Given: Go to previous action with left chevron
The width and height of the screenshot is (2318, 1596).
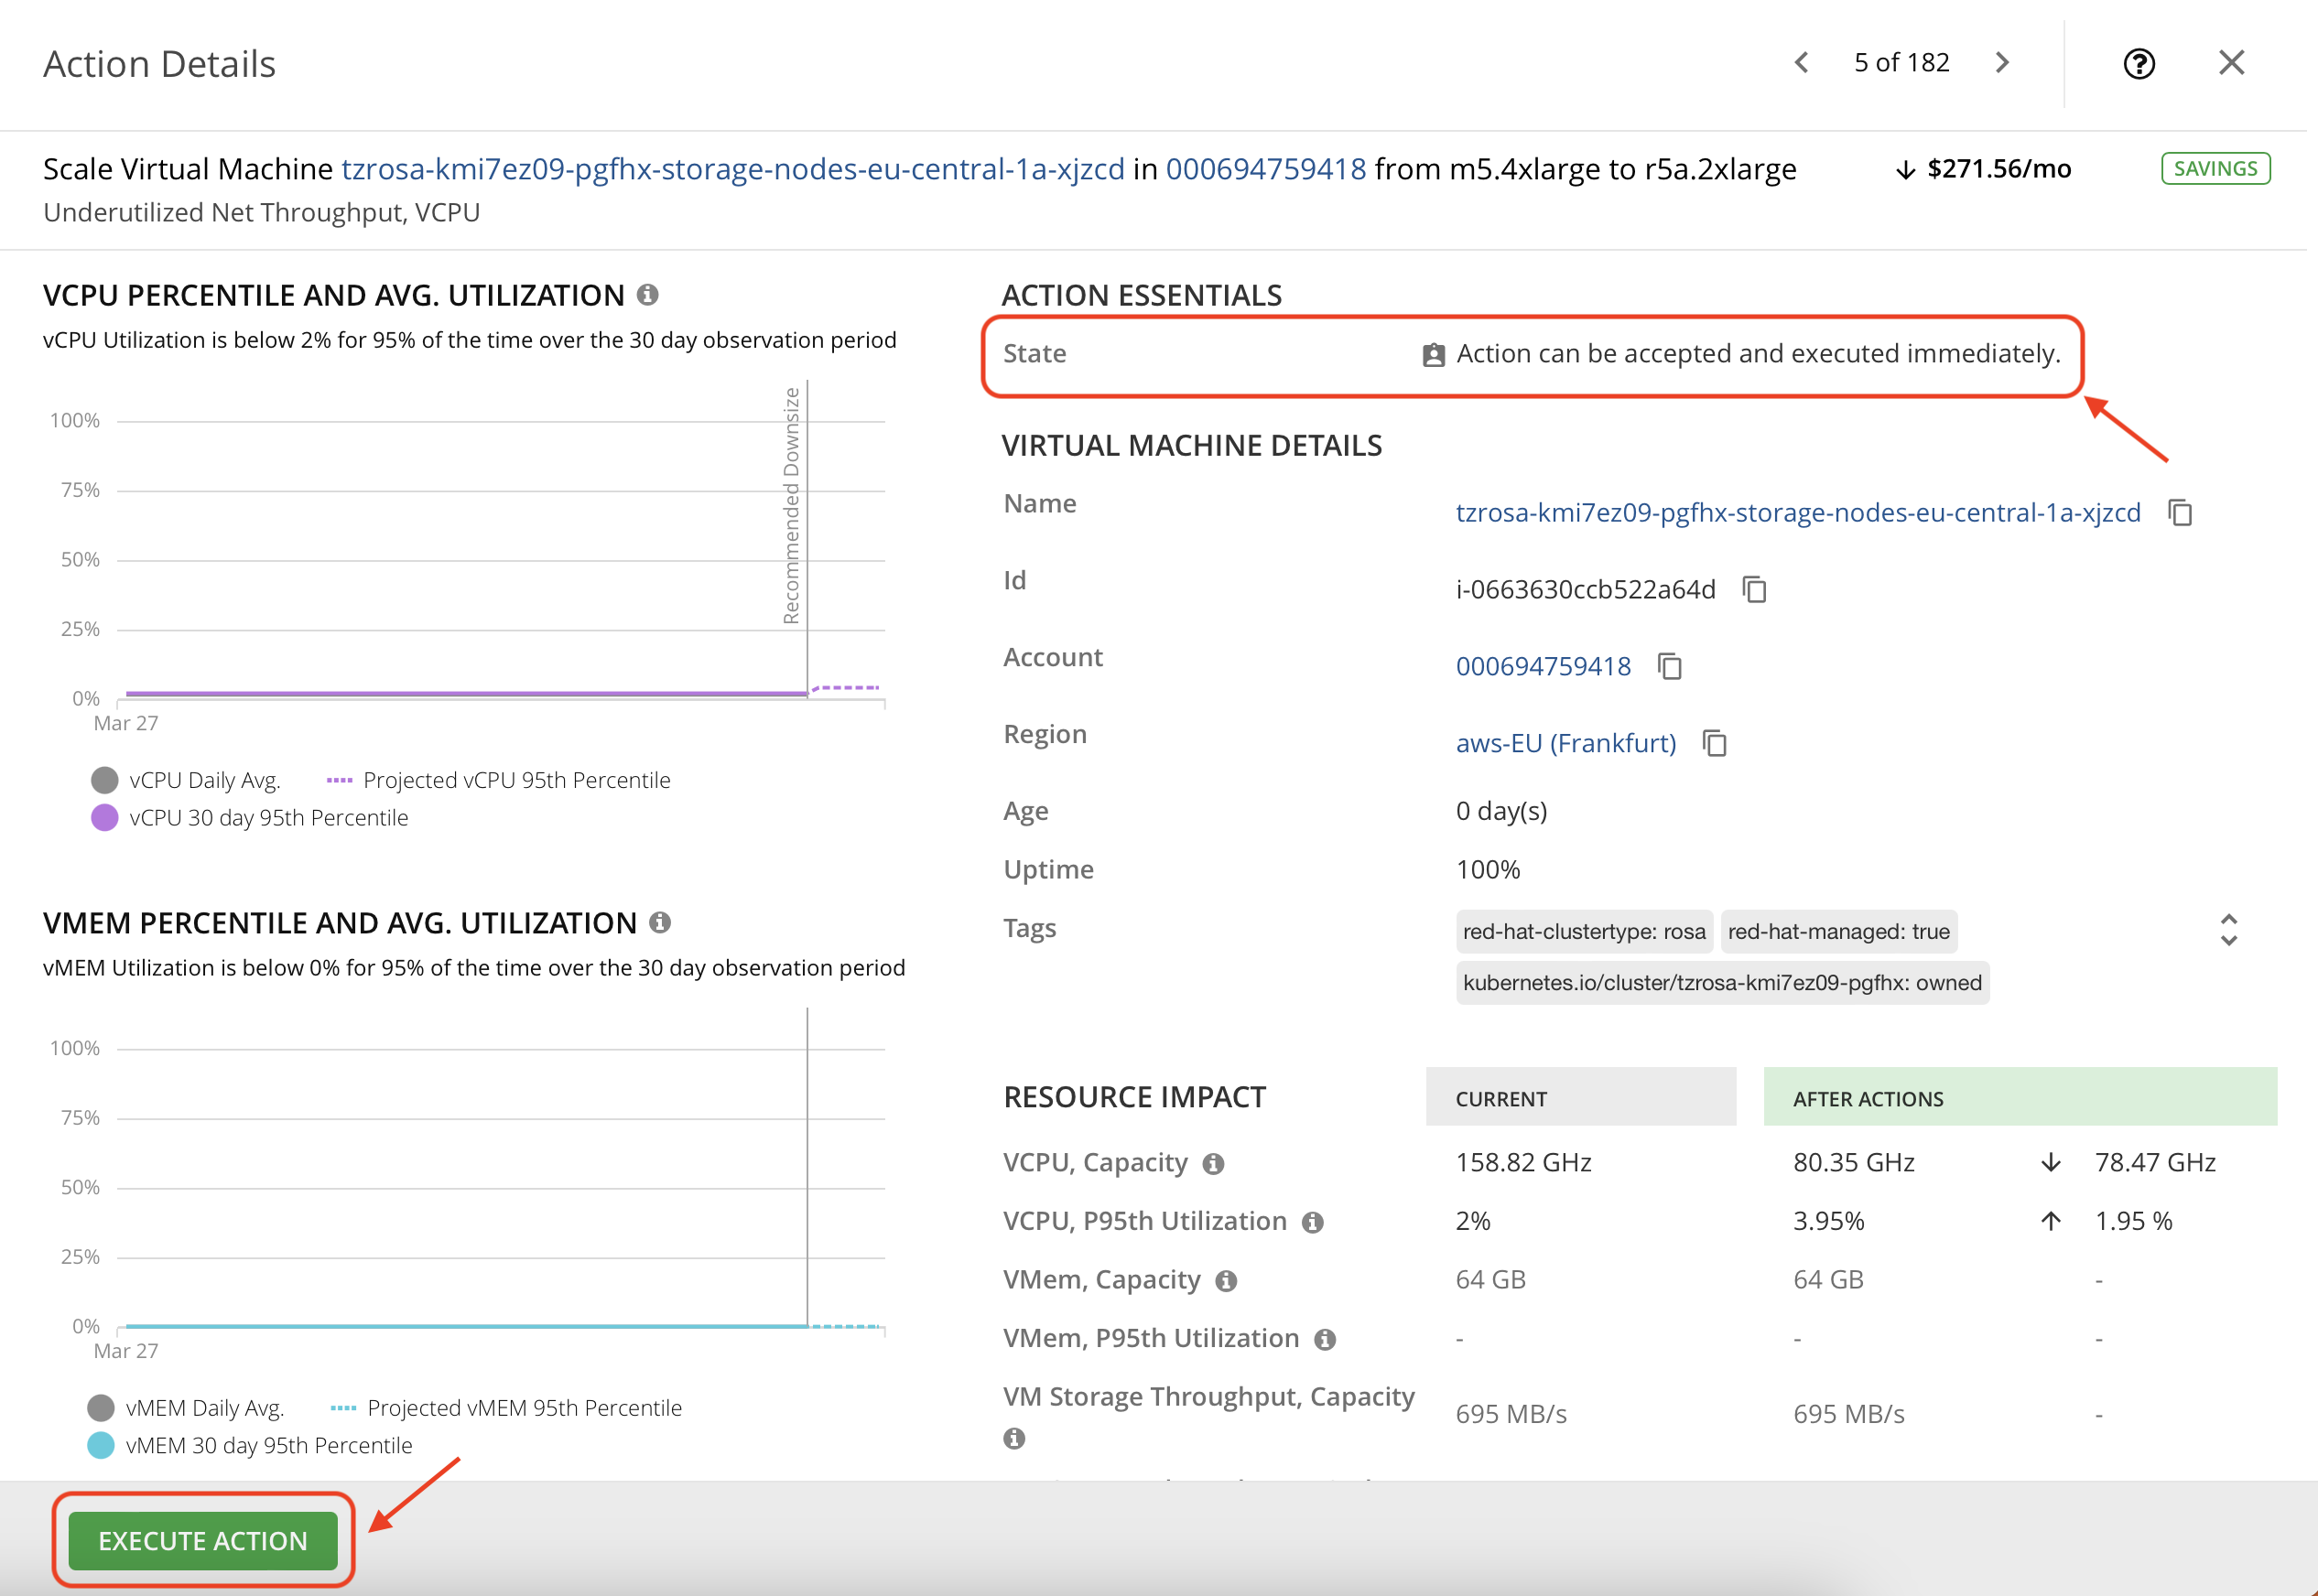Looking at the screenshot, I should tap(1801, 63).
